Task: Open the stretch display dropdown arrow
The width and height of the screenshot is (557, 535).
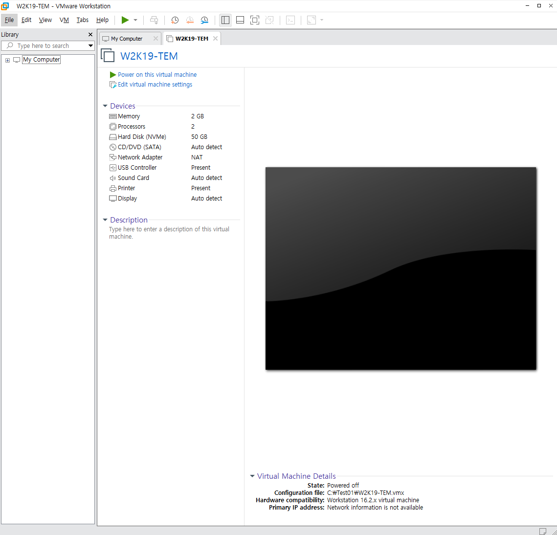Action: tap(322, 20)
